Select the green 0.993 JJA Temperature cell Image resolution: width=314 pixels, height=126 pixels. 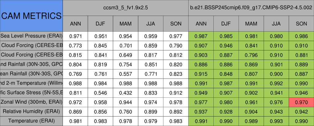tap(276, 121)
